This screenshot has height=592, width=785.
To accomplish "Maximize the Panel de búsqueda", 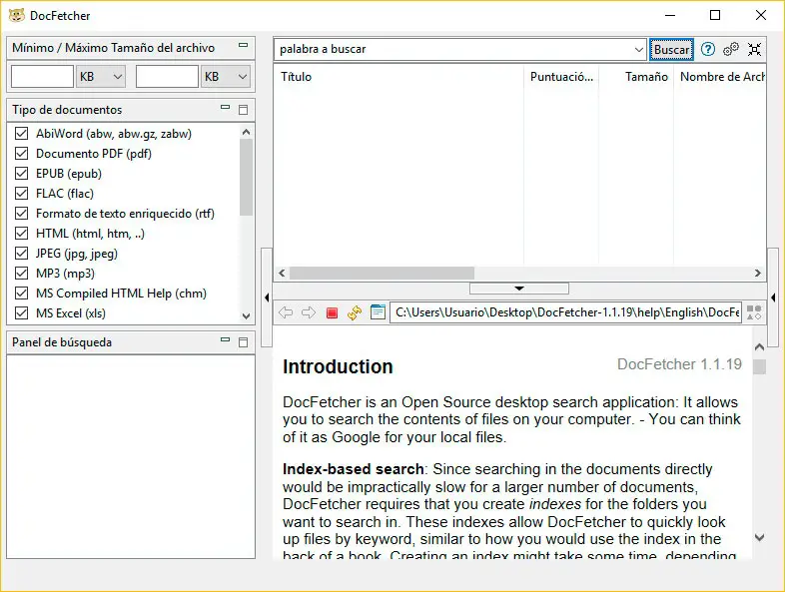I will [244, 342].
